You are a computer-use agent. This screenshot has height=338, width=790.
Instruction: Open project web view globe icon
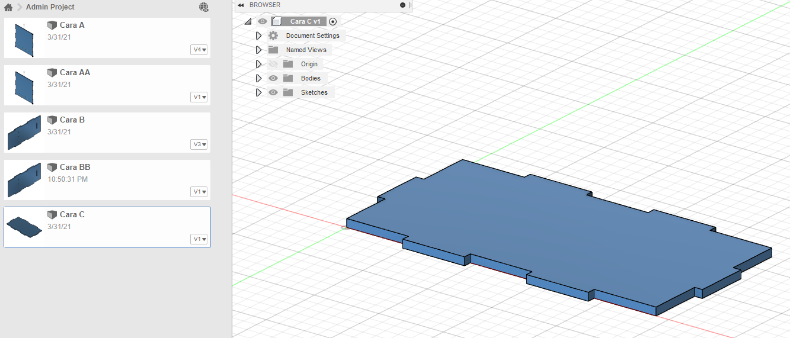204,7
